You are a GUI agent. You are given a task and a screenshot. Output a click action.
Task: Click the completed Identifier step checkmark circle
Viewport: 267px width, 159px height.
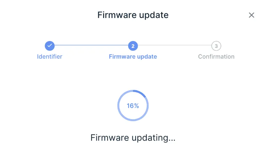[49, 46]
